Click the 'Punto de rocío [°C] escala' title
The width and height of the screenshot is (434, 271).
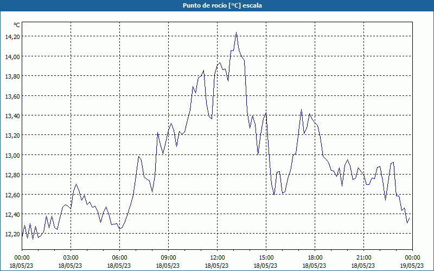pos(222,5)
